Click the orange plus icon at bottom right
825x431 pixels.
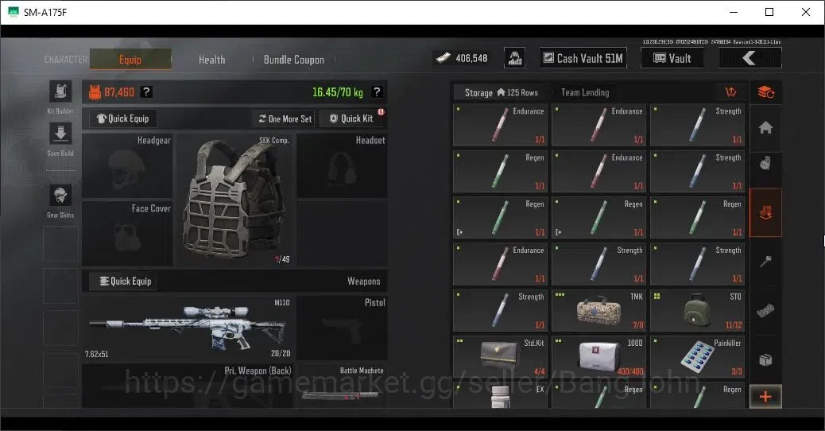(765, 396)
